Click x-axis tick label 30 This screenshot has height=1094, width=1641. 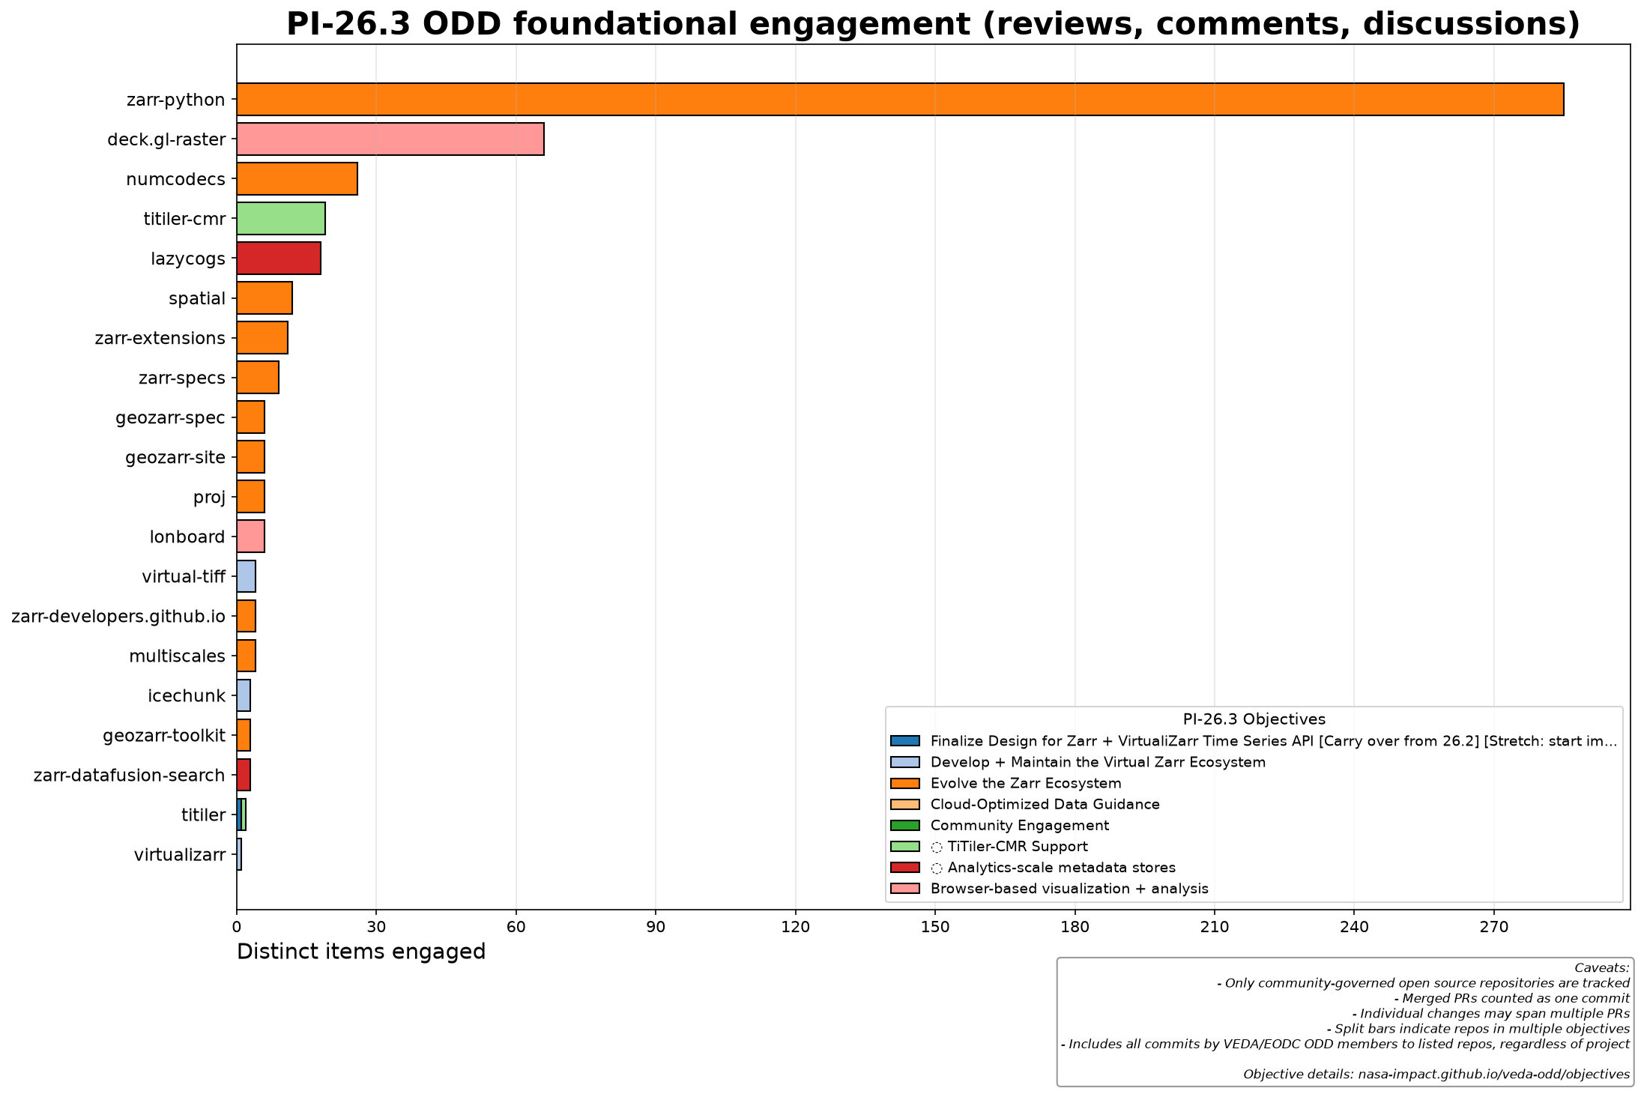point(376,927)
